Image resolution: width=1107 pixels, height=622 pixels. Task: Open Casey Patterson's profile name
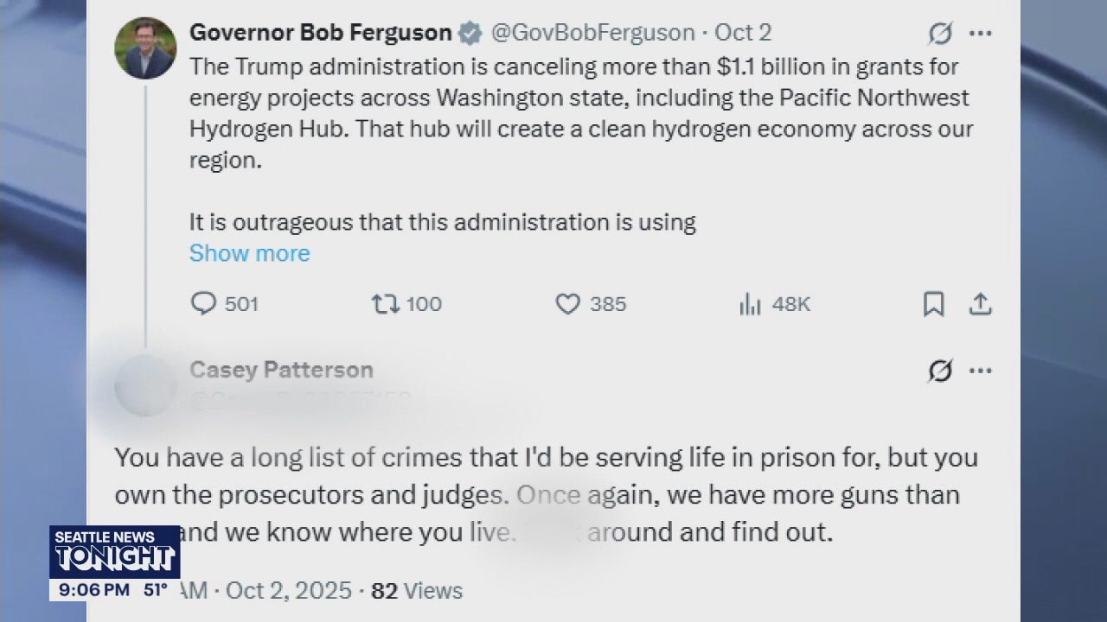(281, 370)
